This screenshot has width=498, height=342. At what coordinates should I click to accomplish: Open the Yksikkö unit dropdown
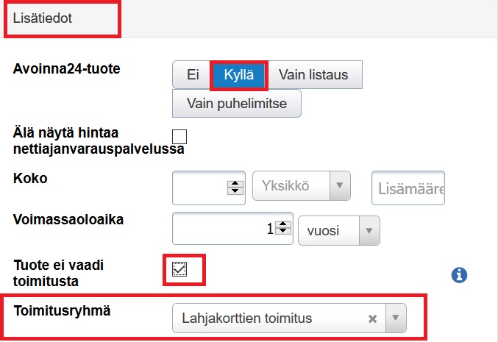click(x=302, y=187)
